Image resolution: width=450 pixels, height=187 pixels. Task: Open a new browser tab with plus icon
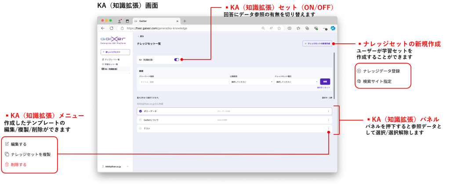[185, 21]
